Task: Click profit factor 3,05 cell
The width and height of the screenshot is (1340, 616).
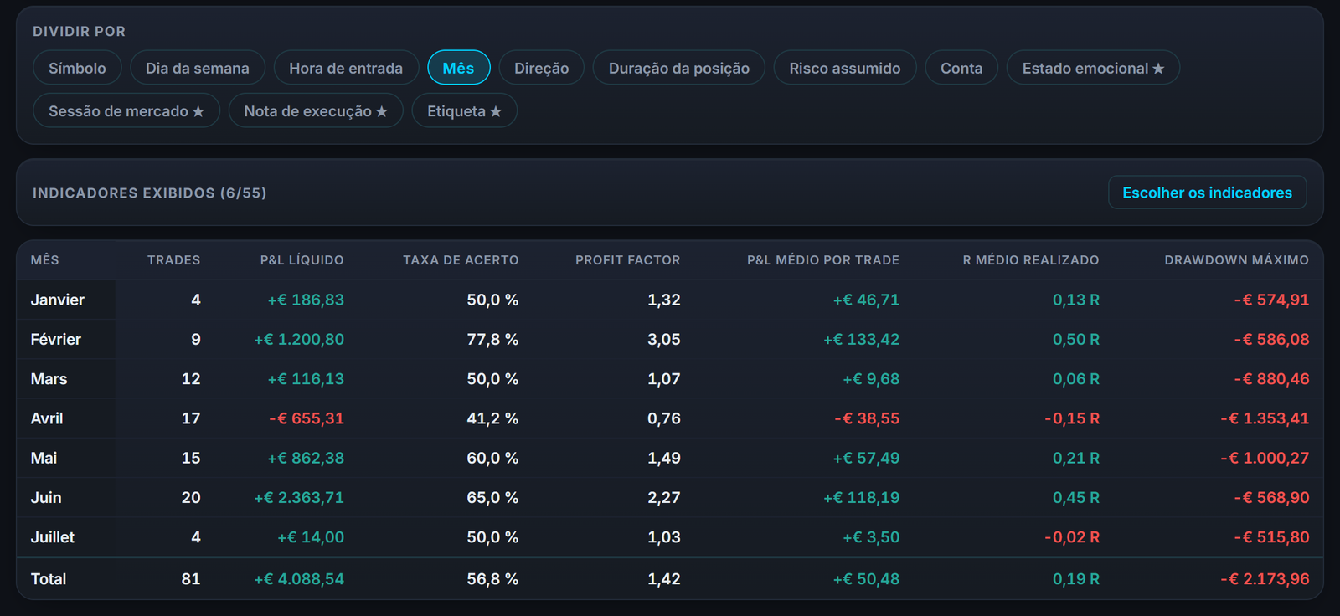Action: pyautogui.click(x=664, y=339)
